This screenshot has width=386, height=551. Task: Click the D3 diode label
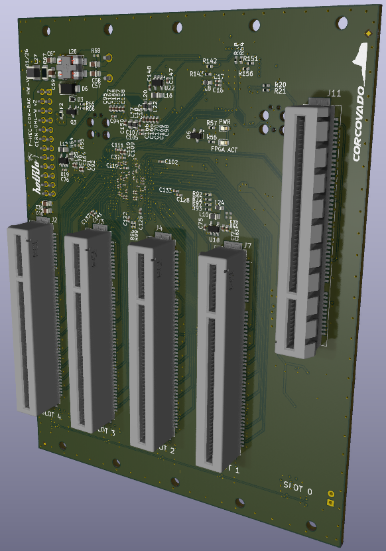coord(80,100)
